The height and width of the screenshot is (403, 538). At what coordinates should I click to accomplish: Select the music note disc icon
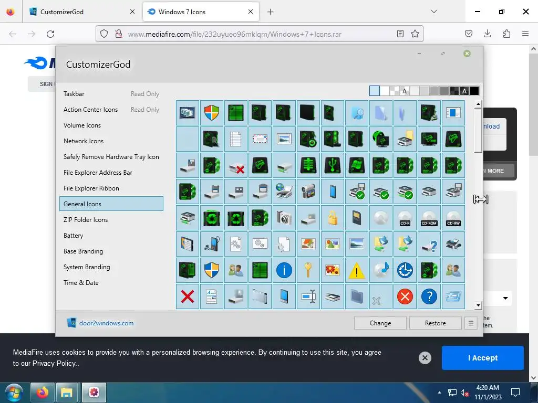(x=380, y=270)
